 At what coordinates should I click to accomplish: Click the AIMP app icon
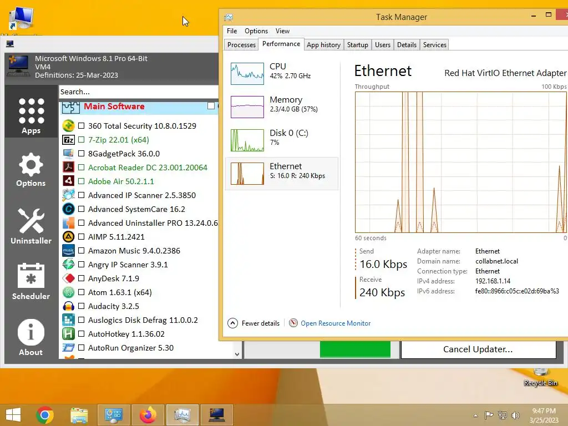(x=68, y=237)
